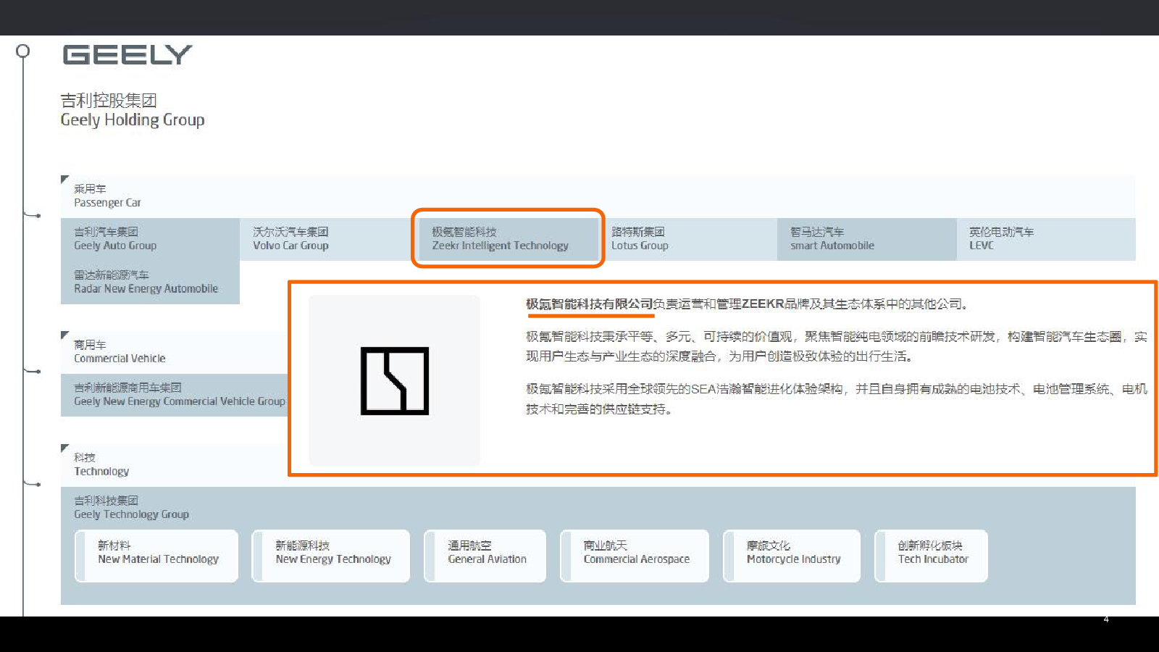Select Radar New Energy Automobile card

pos(150,283)
